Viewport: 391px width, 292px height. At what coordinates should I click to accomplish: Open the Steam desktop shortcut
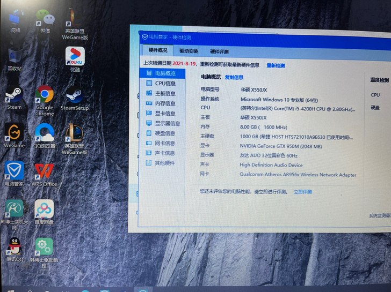[x=14, y=98]
